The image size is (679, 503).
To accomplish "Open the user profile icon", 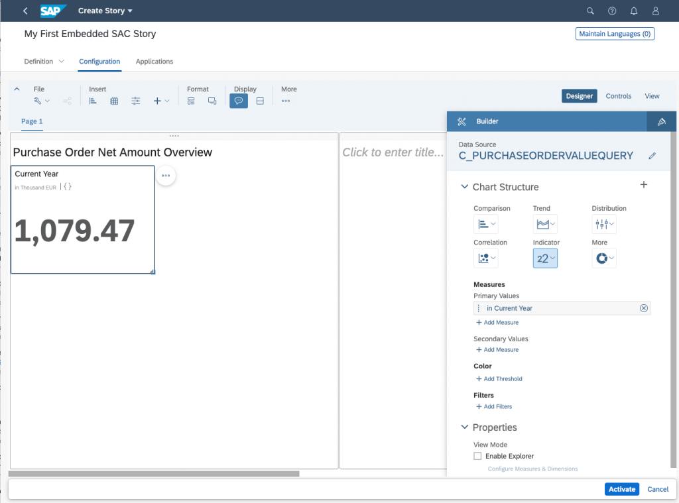I will pos(656,11).
